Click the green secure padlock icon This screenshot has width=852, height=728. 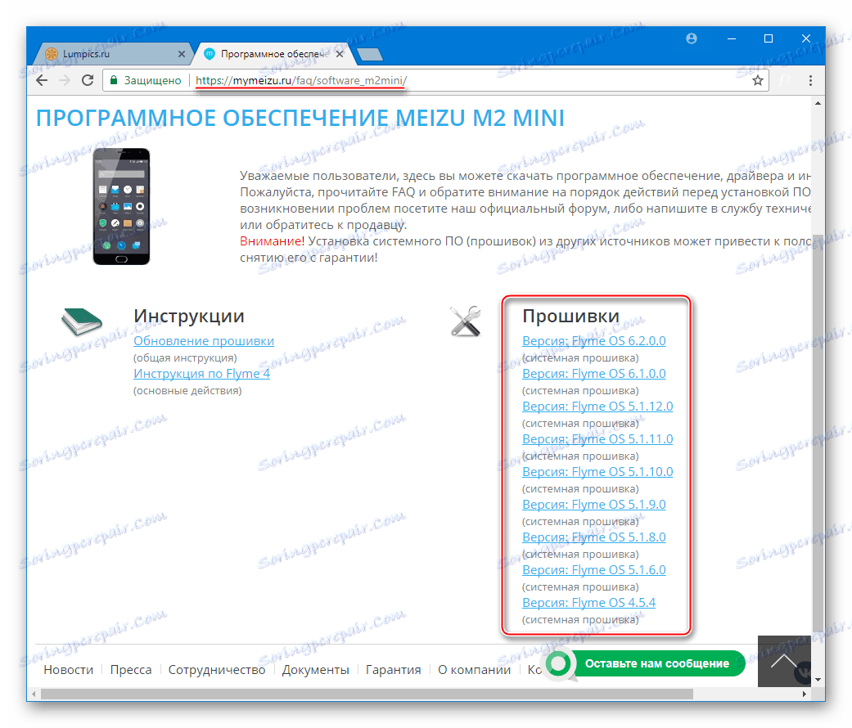(x=114, y=80)
